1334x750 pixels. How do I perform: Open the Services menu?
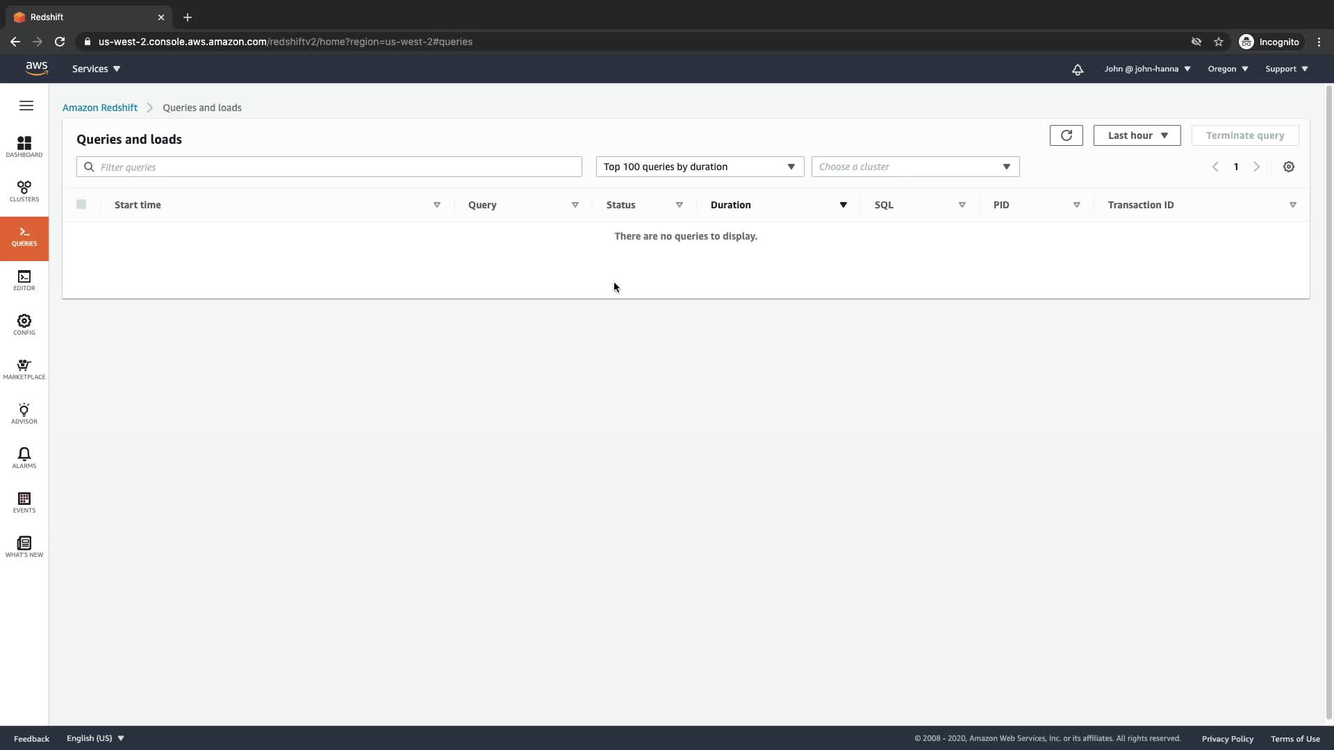(96, 69)
